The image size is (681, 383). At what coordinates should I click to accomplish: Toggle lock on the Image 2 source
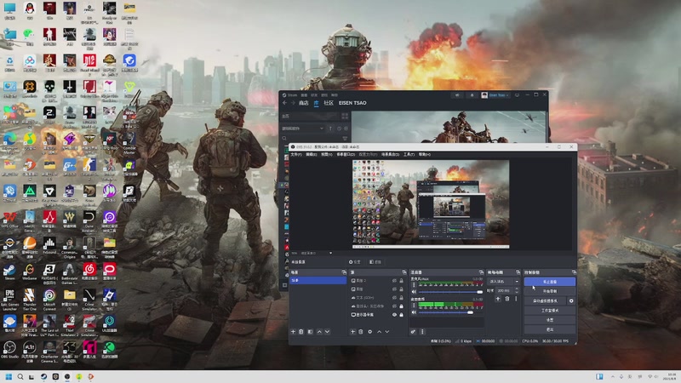pos(401,281)
